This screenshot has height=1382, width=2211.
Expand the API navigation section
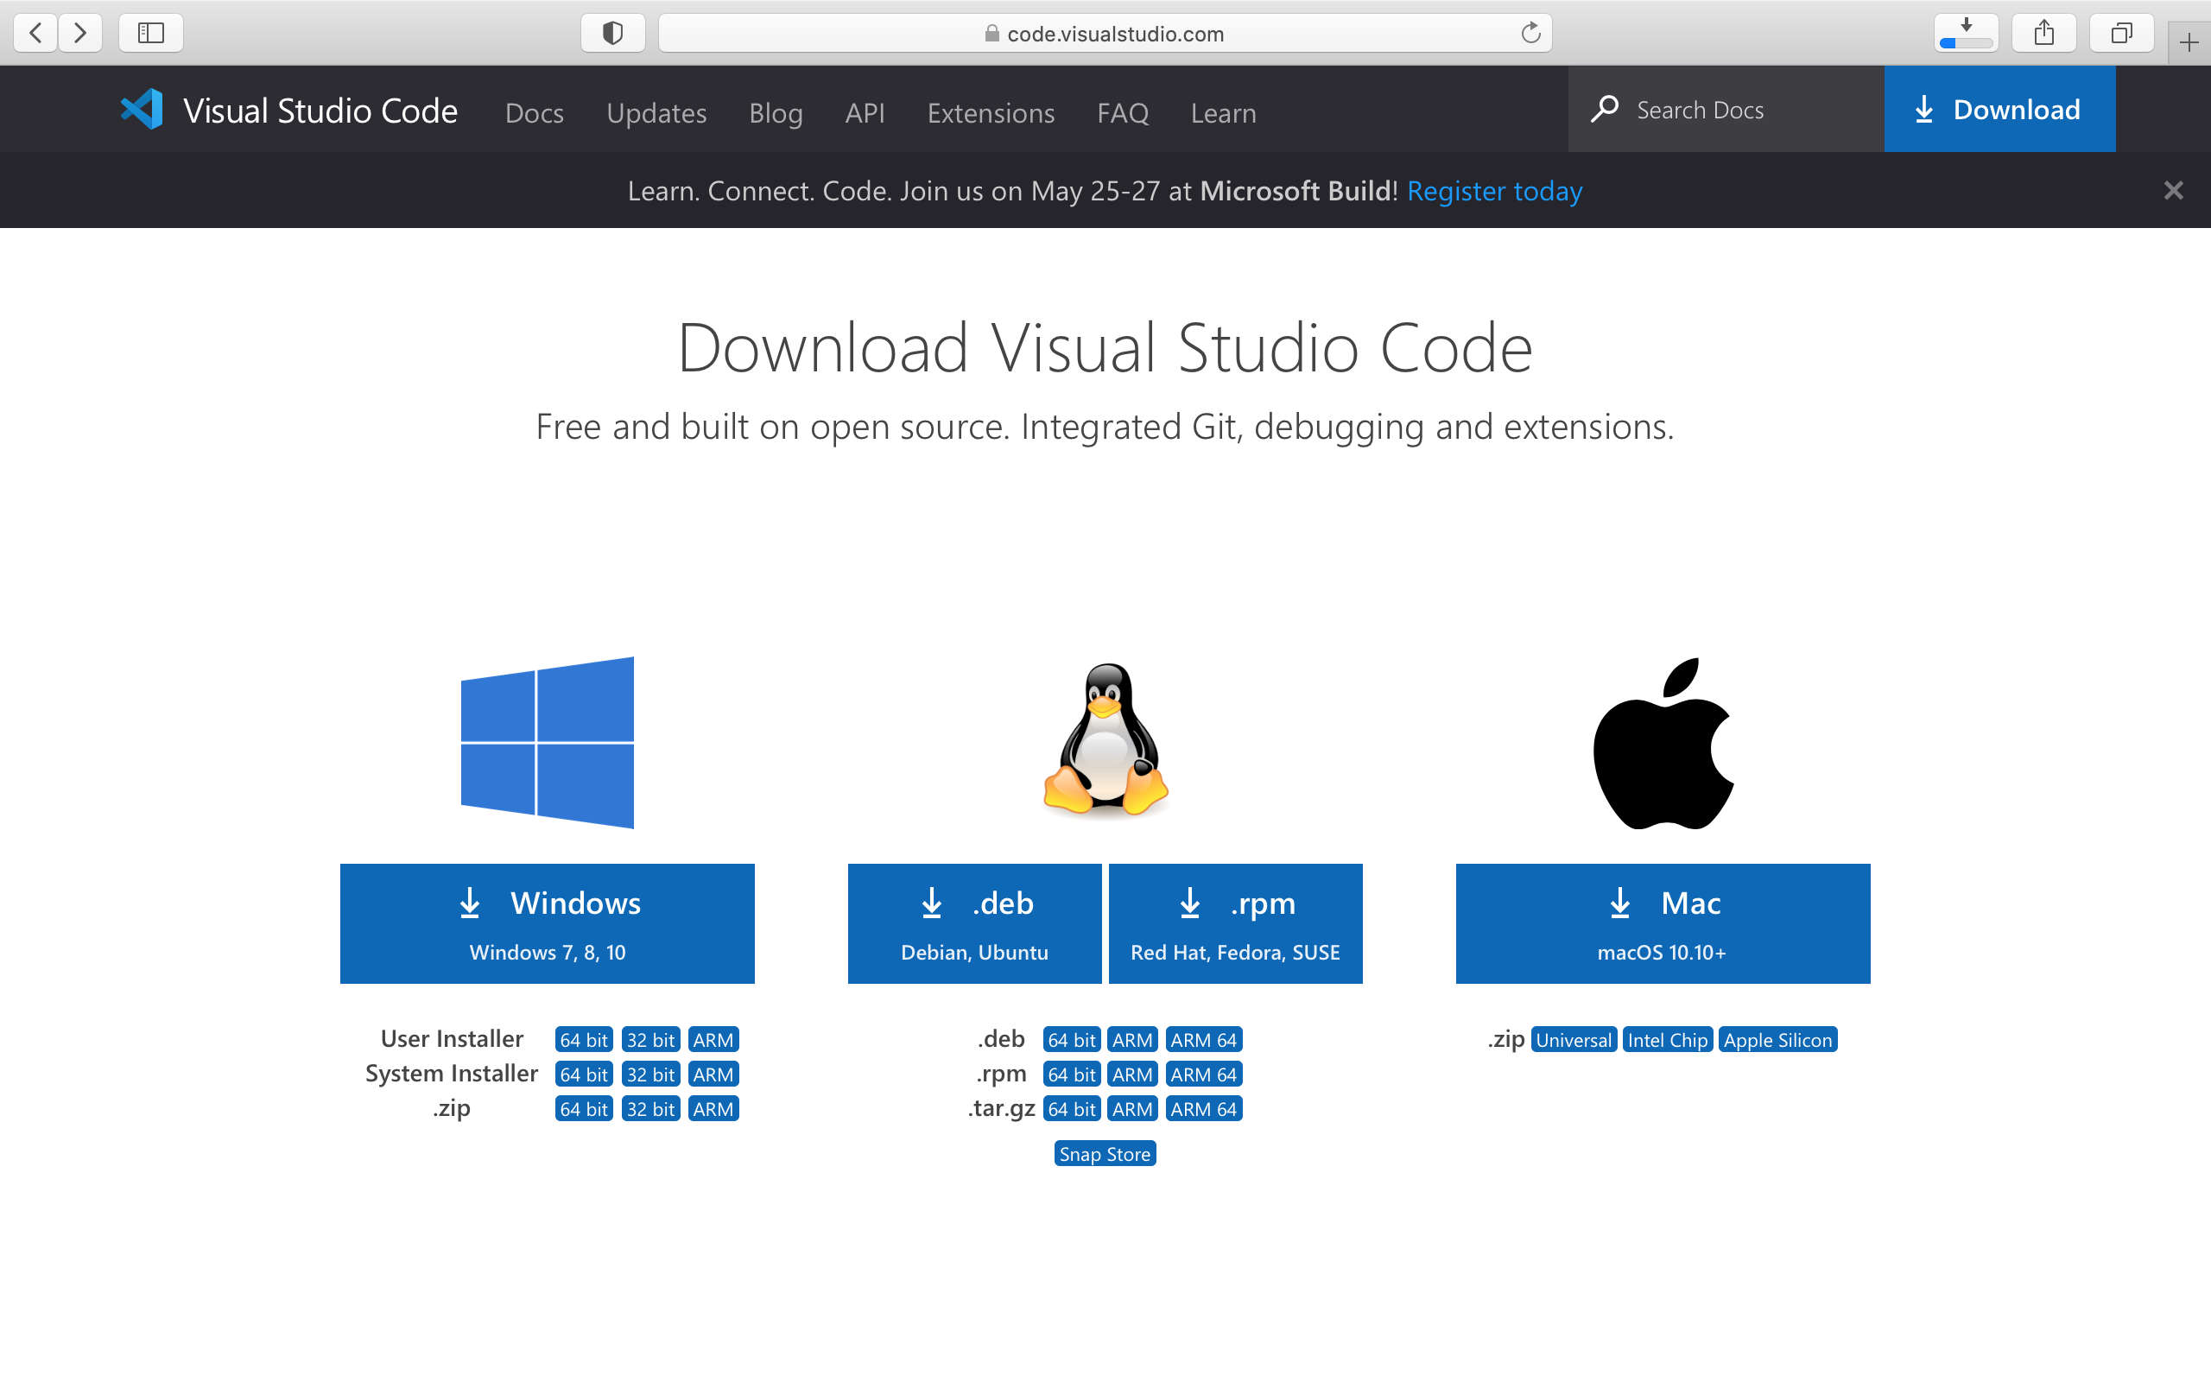pos(865,111)
